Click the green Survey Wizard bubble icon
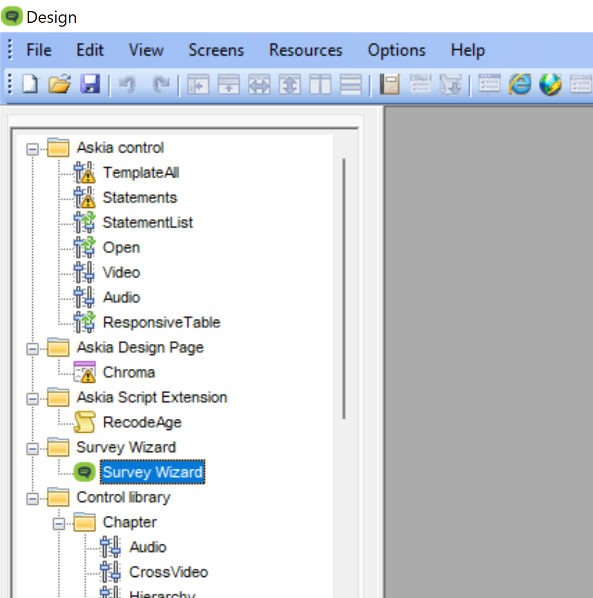The image size is (593, 598). [x=84, y=472]
